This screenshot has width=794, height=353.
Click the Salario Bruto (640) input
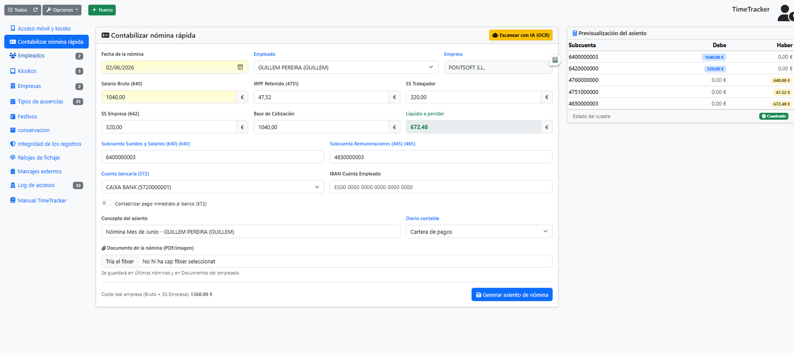[169, 97]
